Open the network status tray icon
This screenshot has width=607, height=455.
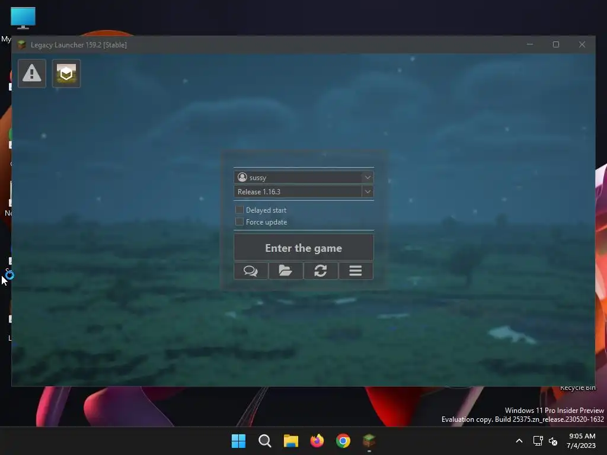538,441
